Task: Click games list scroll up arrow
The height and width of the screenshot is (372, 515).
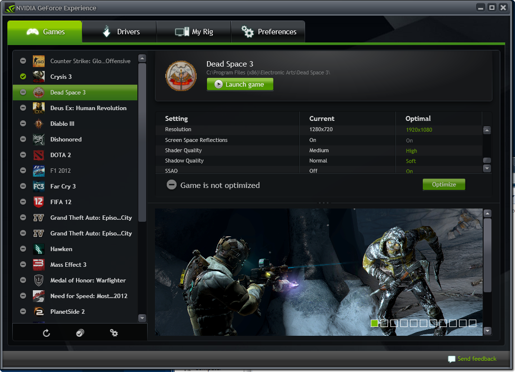Action: pyautogui.click(x=142, y=59)
